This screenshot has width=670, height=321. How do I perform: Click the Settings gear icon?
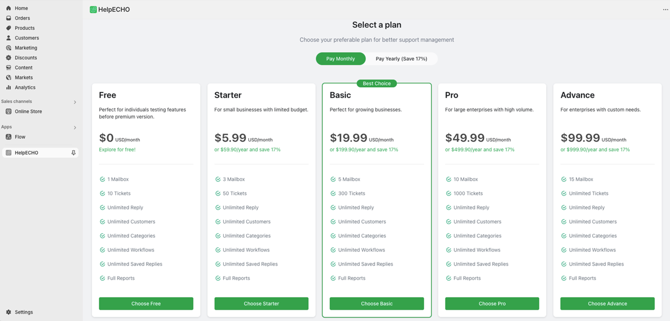click(8, 312)
